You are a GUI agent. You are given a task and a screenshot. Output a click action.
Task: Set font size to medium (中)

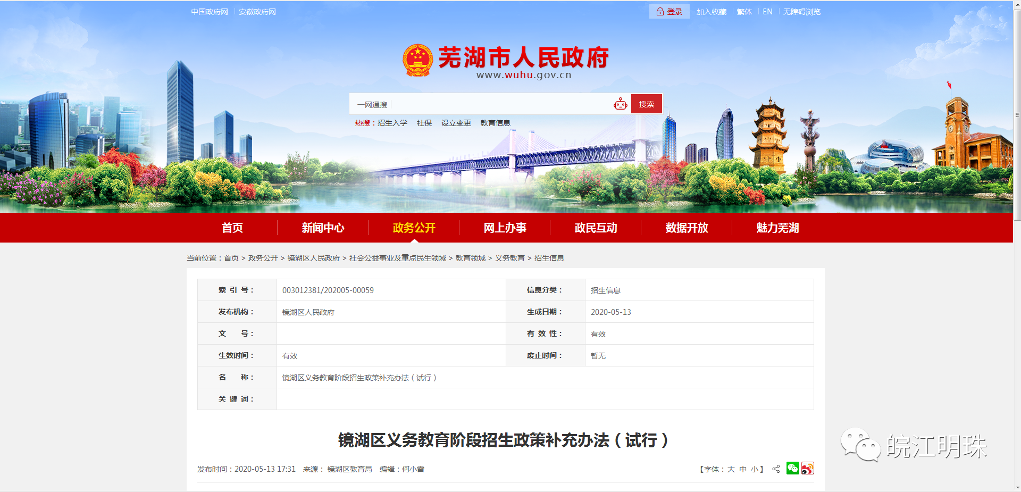(743, 469)
